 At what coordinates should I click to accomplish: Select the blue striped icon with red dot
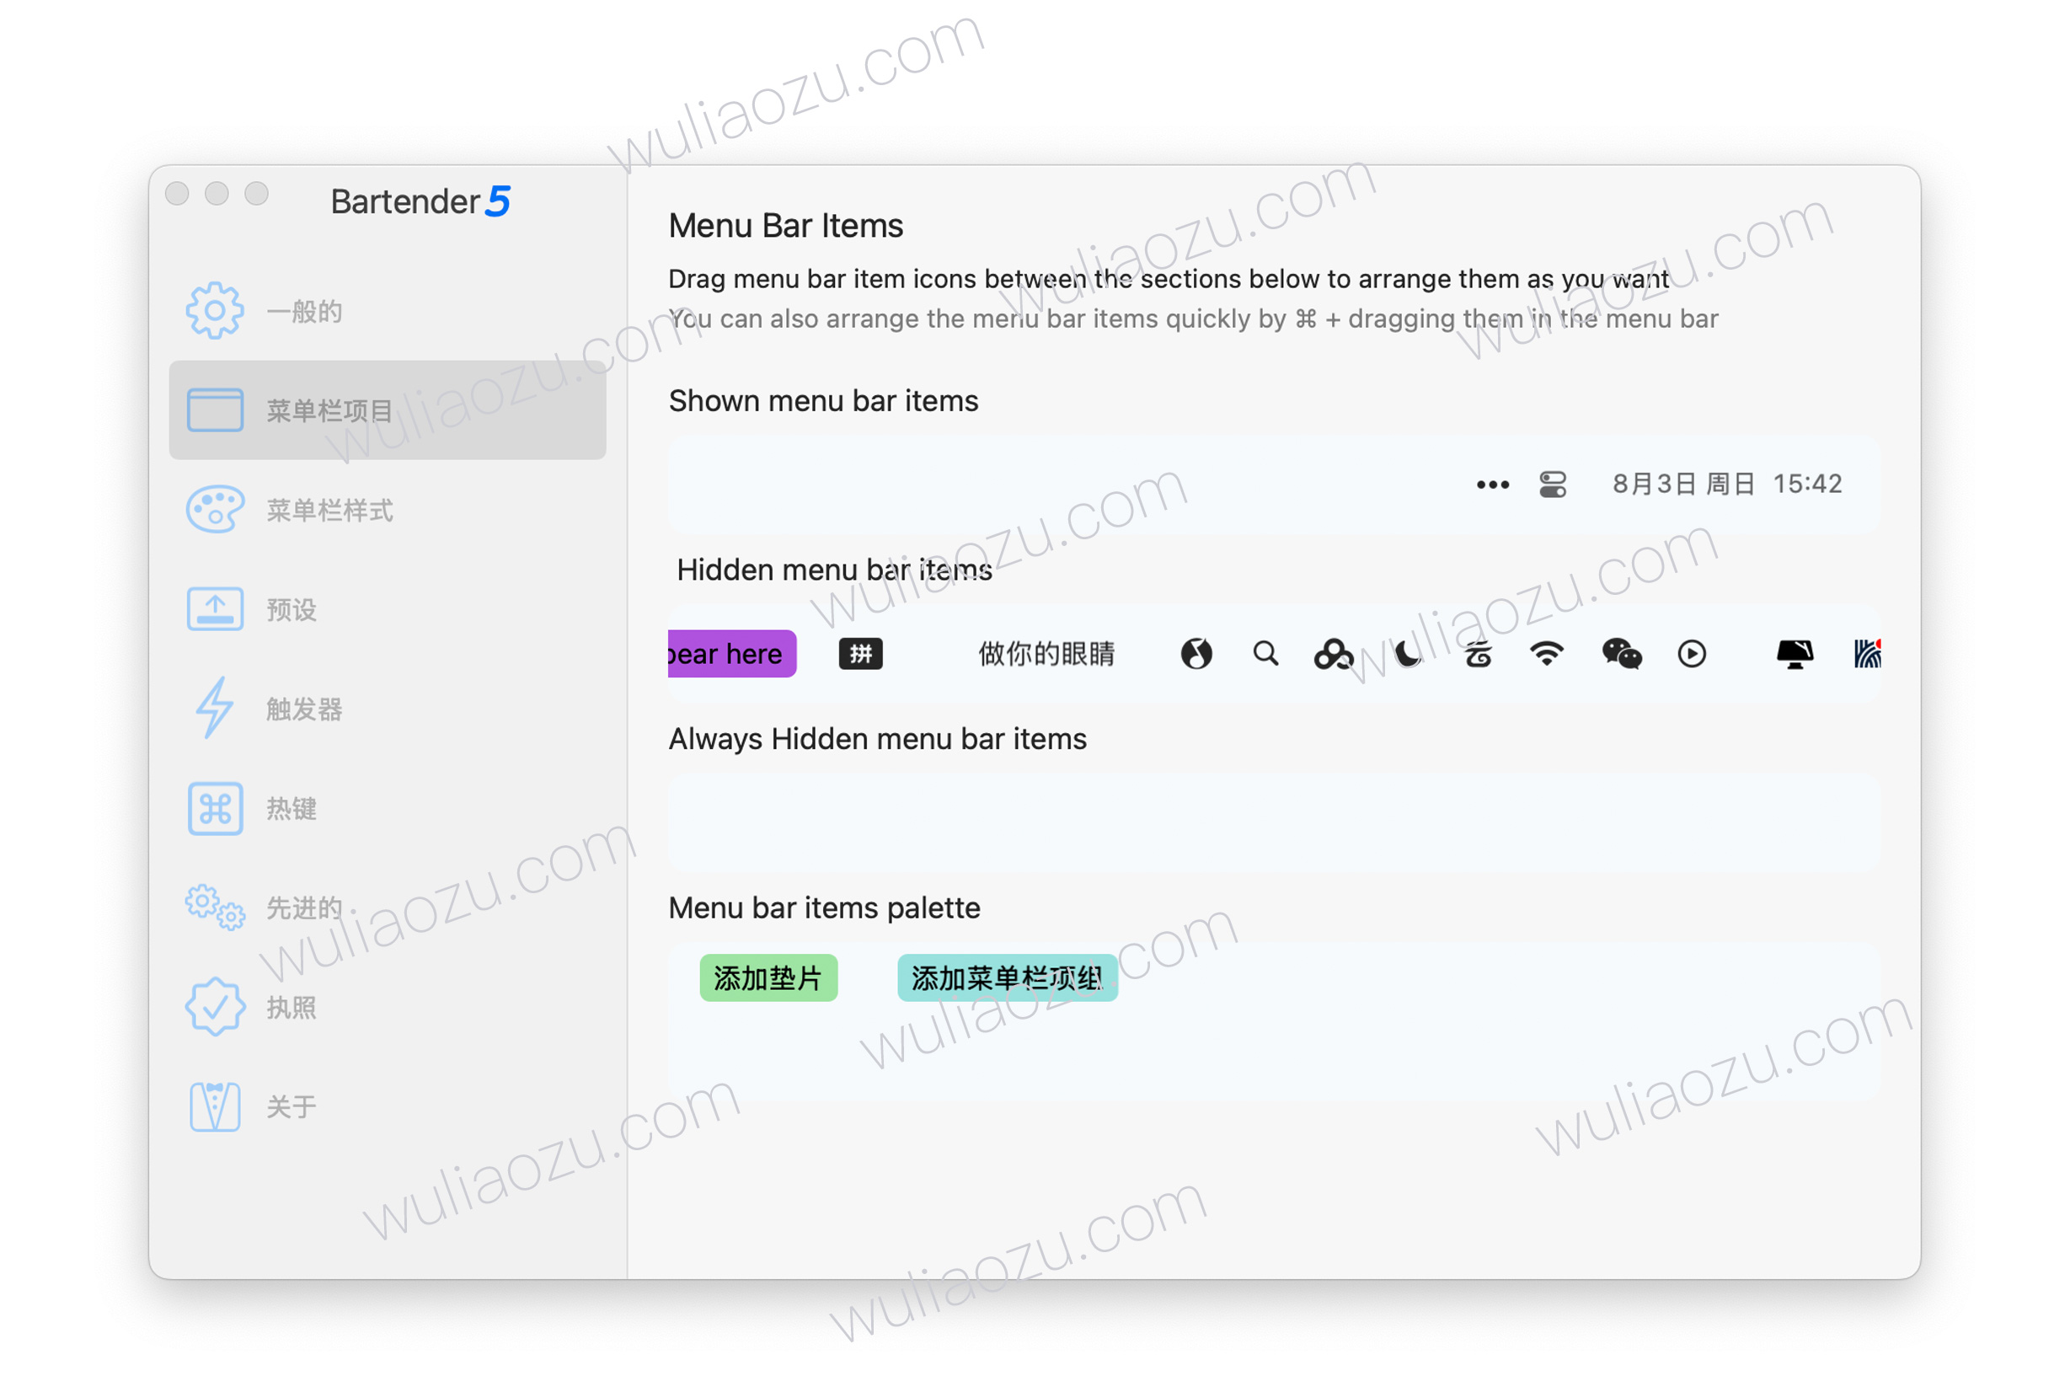(x=1868, y=654)
